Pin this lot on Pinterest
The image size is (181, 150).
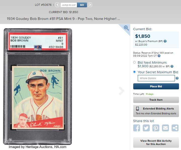(156, 128)
